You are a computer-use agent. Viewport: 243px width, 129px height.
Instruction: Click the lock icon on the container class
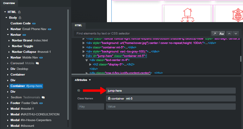(109, 99)
